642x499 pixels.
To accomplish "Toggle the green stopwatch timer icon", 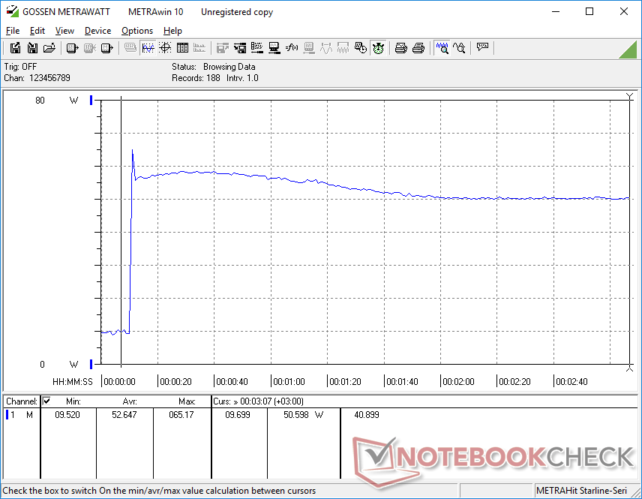I will click(378, 48).
